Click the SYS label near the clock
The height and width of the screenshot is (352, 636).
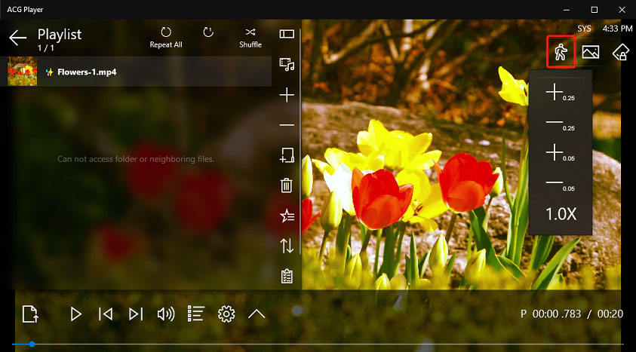point(584,29)
